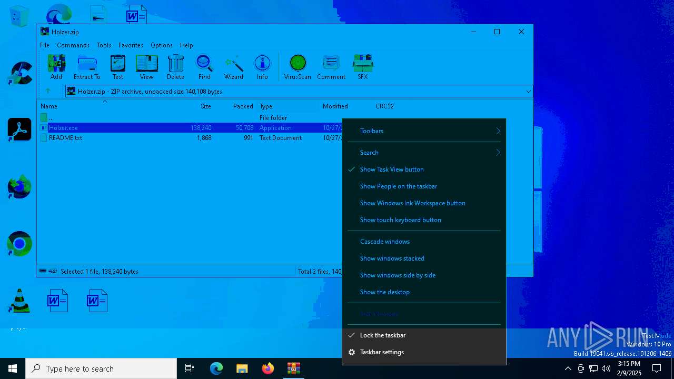Open the notification center icon
The width and height of the screenshot is (674, 379).
pos(657,368)
